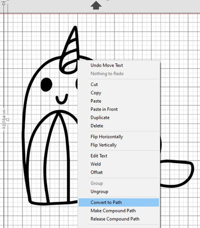Choose Cut from the context menu

point(119,85)
